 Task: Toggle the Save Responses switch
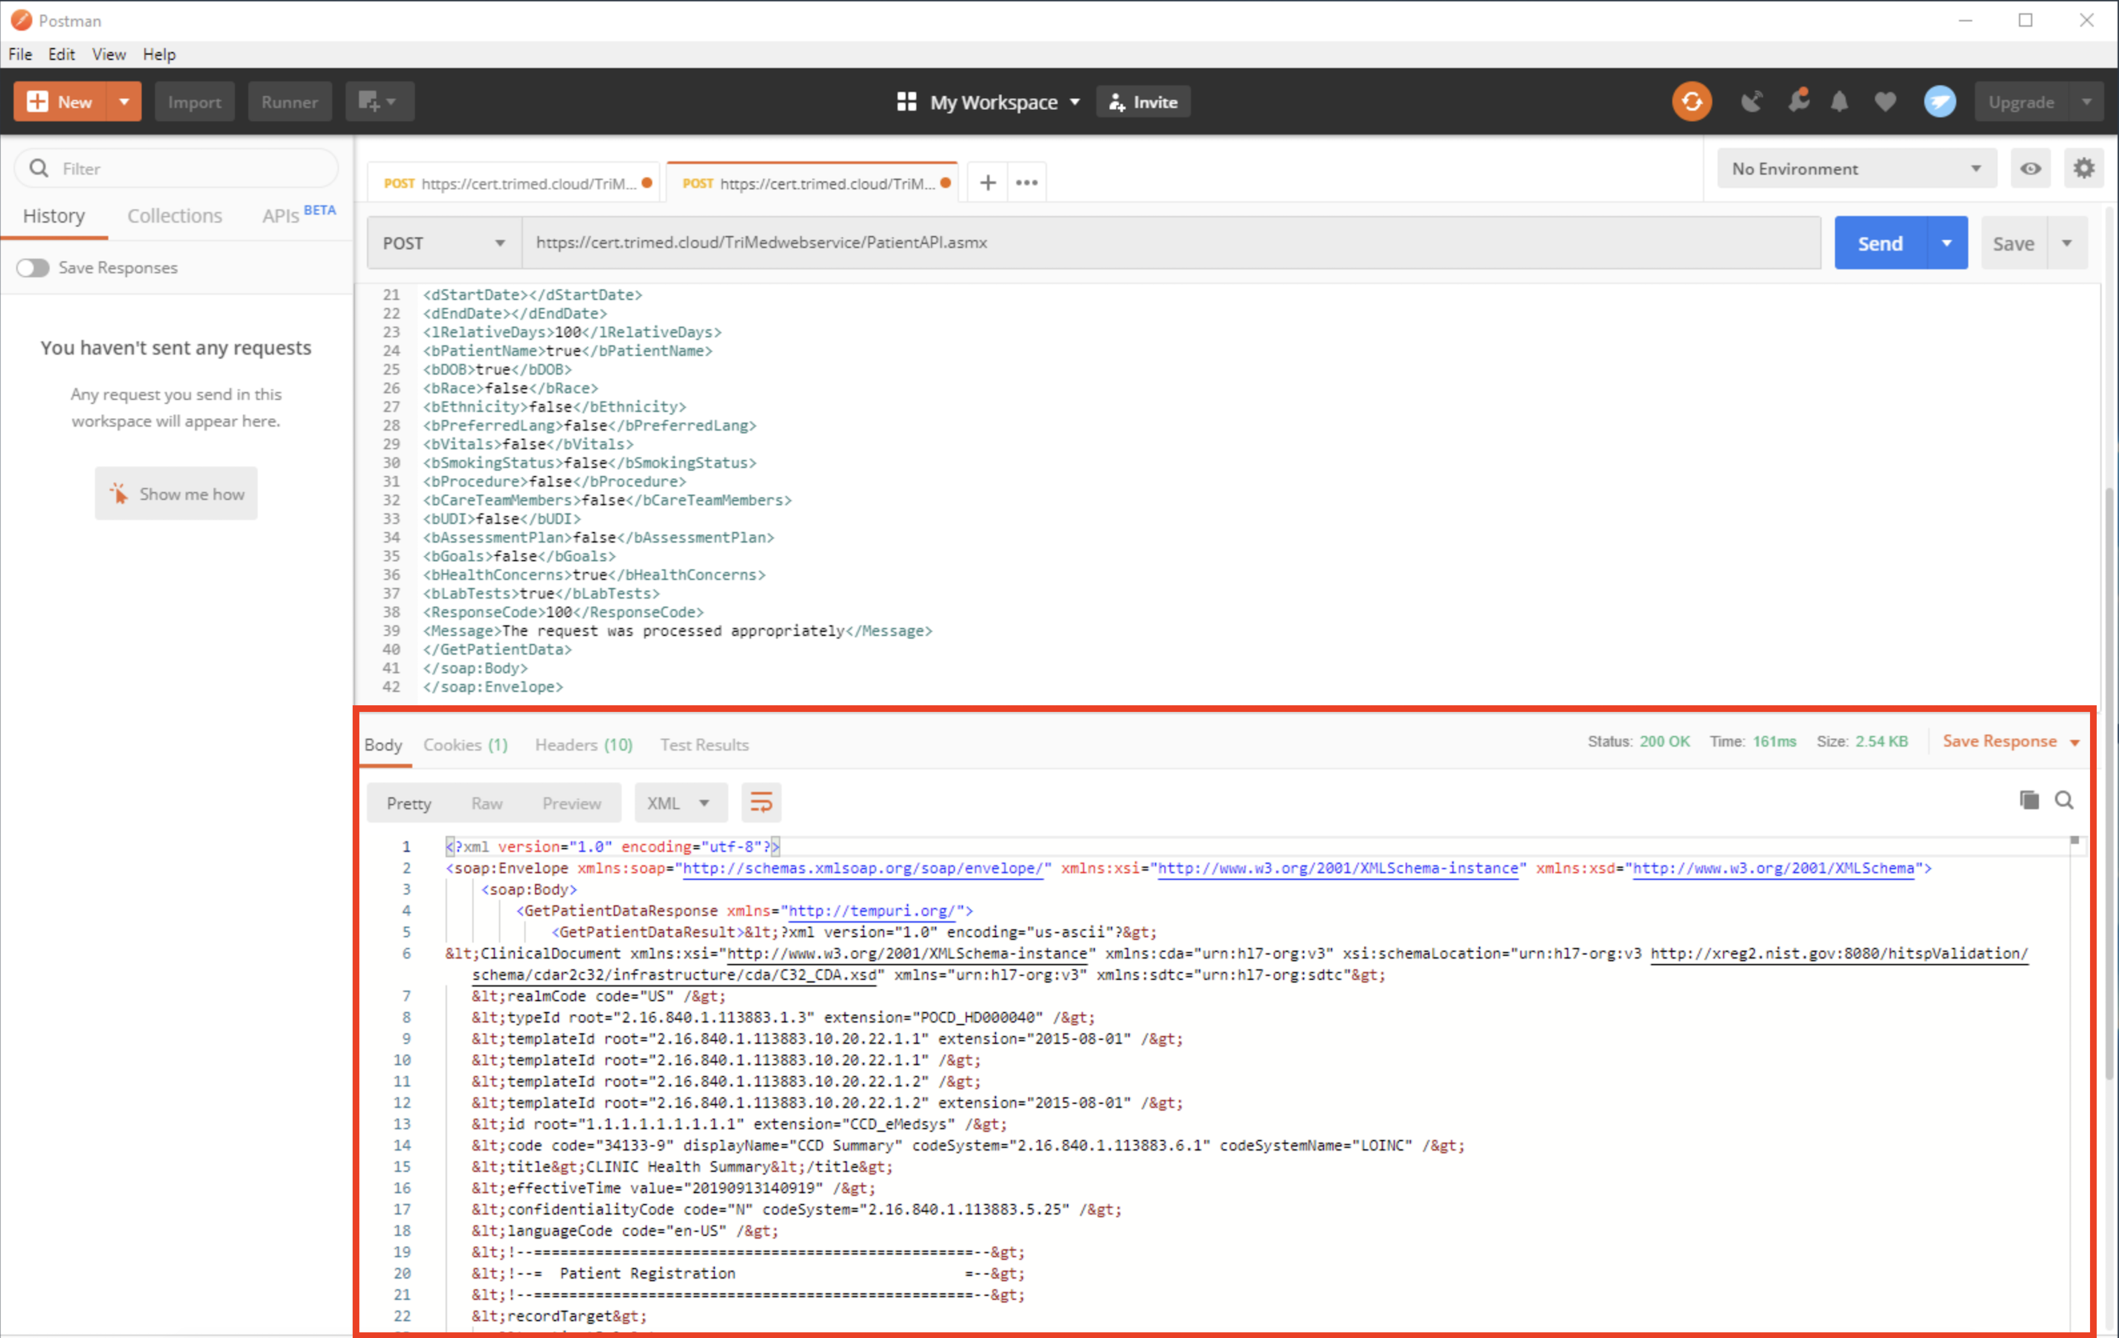coord(34,267)
